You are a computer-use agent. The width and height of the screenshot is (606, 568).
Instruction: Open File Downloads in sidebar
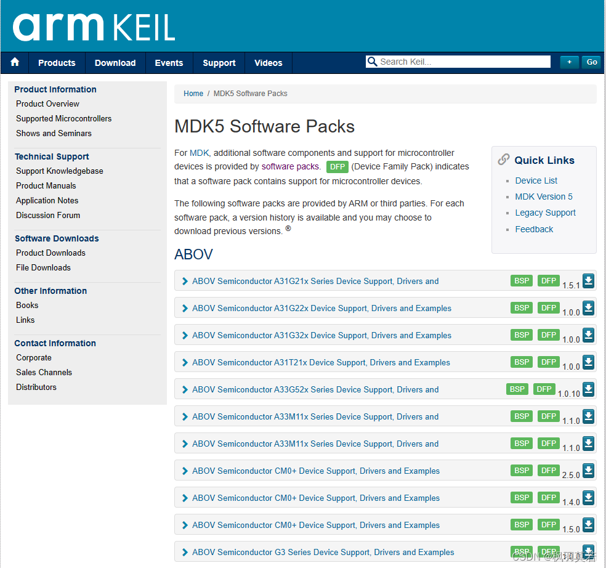point(43,267)
